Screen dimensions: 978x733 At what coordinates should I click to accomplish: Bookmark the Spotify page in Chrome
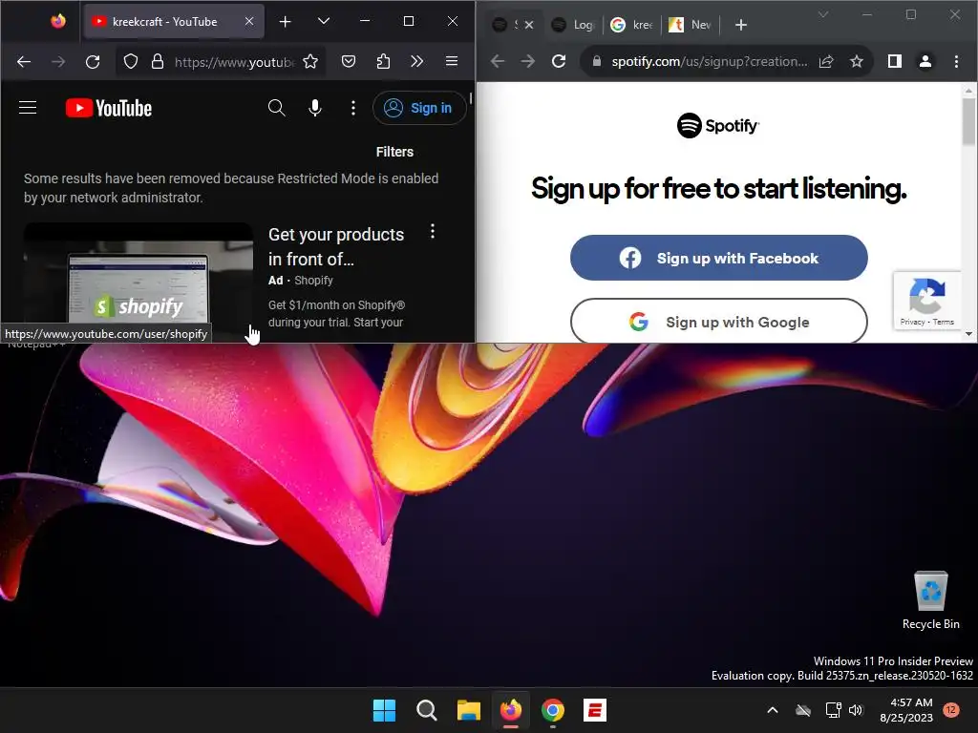click(857, 61)
